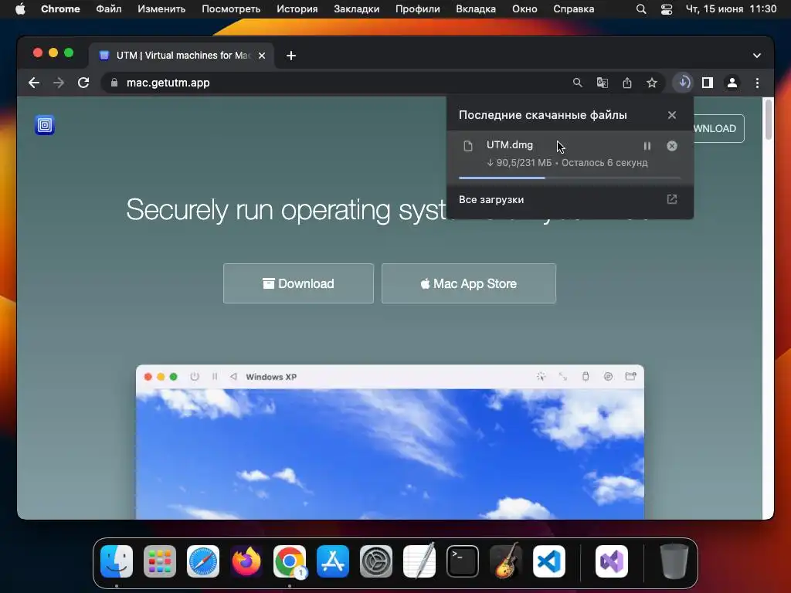Share this page icon
Image resolution: width=791 pixels, height=593 pixels.
[x=627, y=83]
